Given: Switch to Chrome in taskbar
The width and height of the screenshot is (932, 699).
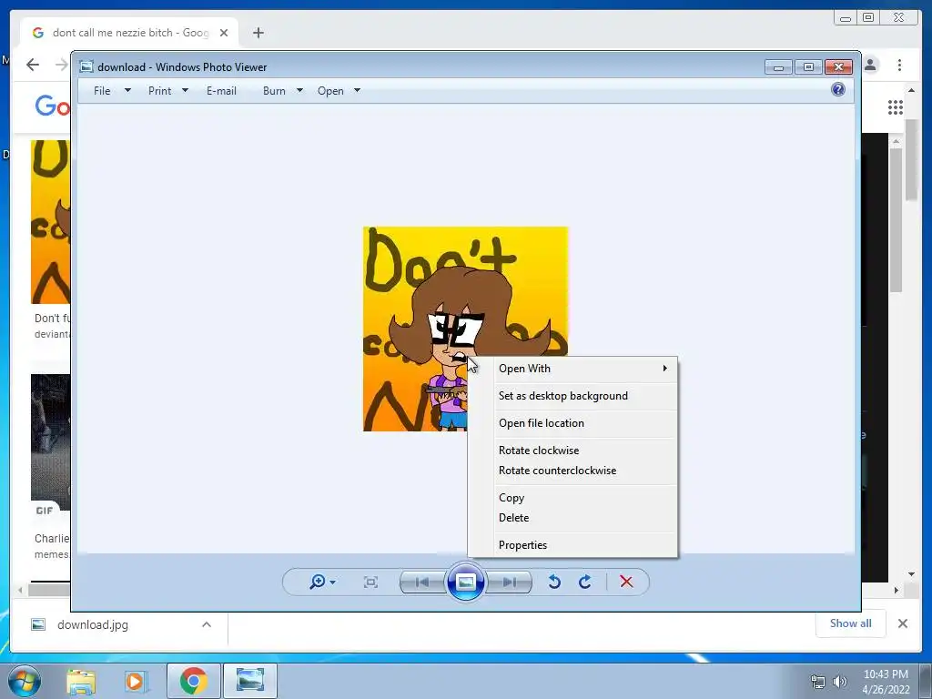Looking at the screenshot, I should [x=193, y=681].
